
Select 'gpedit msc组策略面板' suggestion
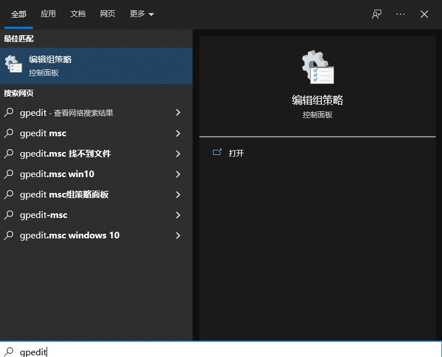tap(96, 195)
